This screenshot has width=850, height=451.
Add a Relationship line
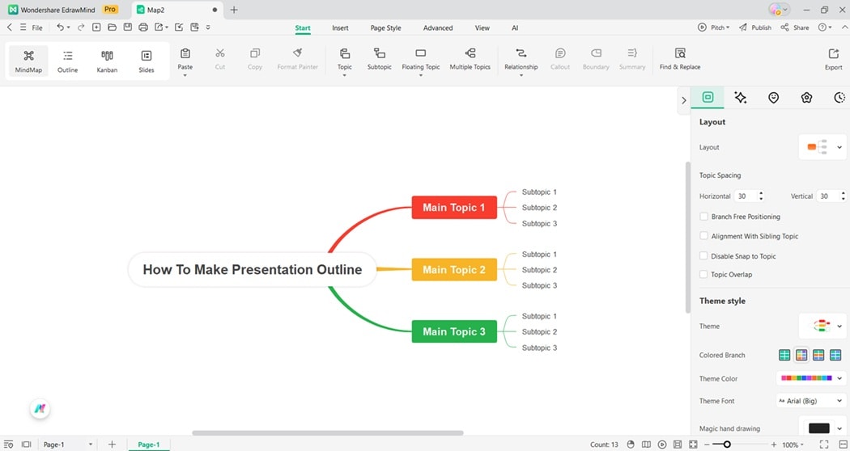pyautogui.click(x=521, y=58)
